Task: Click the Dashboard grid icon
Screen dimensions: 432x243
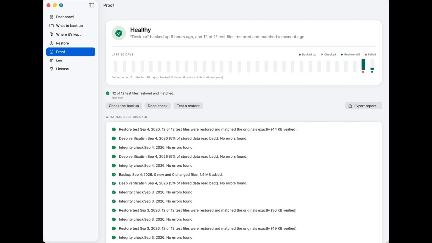Action: click(x=51, y=17)
